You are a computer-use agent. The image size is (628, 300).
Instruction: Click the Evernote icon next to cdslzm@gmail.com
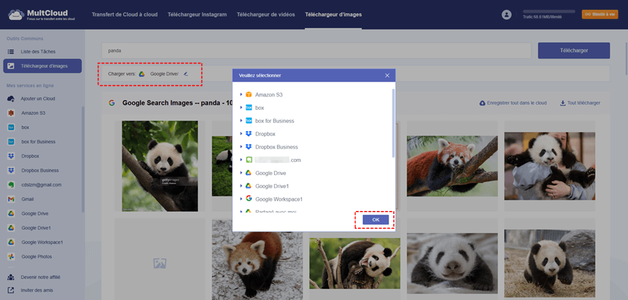pos(11,185)
